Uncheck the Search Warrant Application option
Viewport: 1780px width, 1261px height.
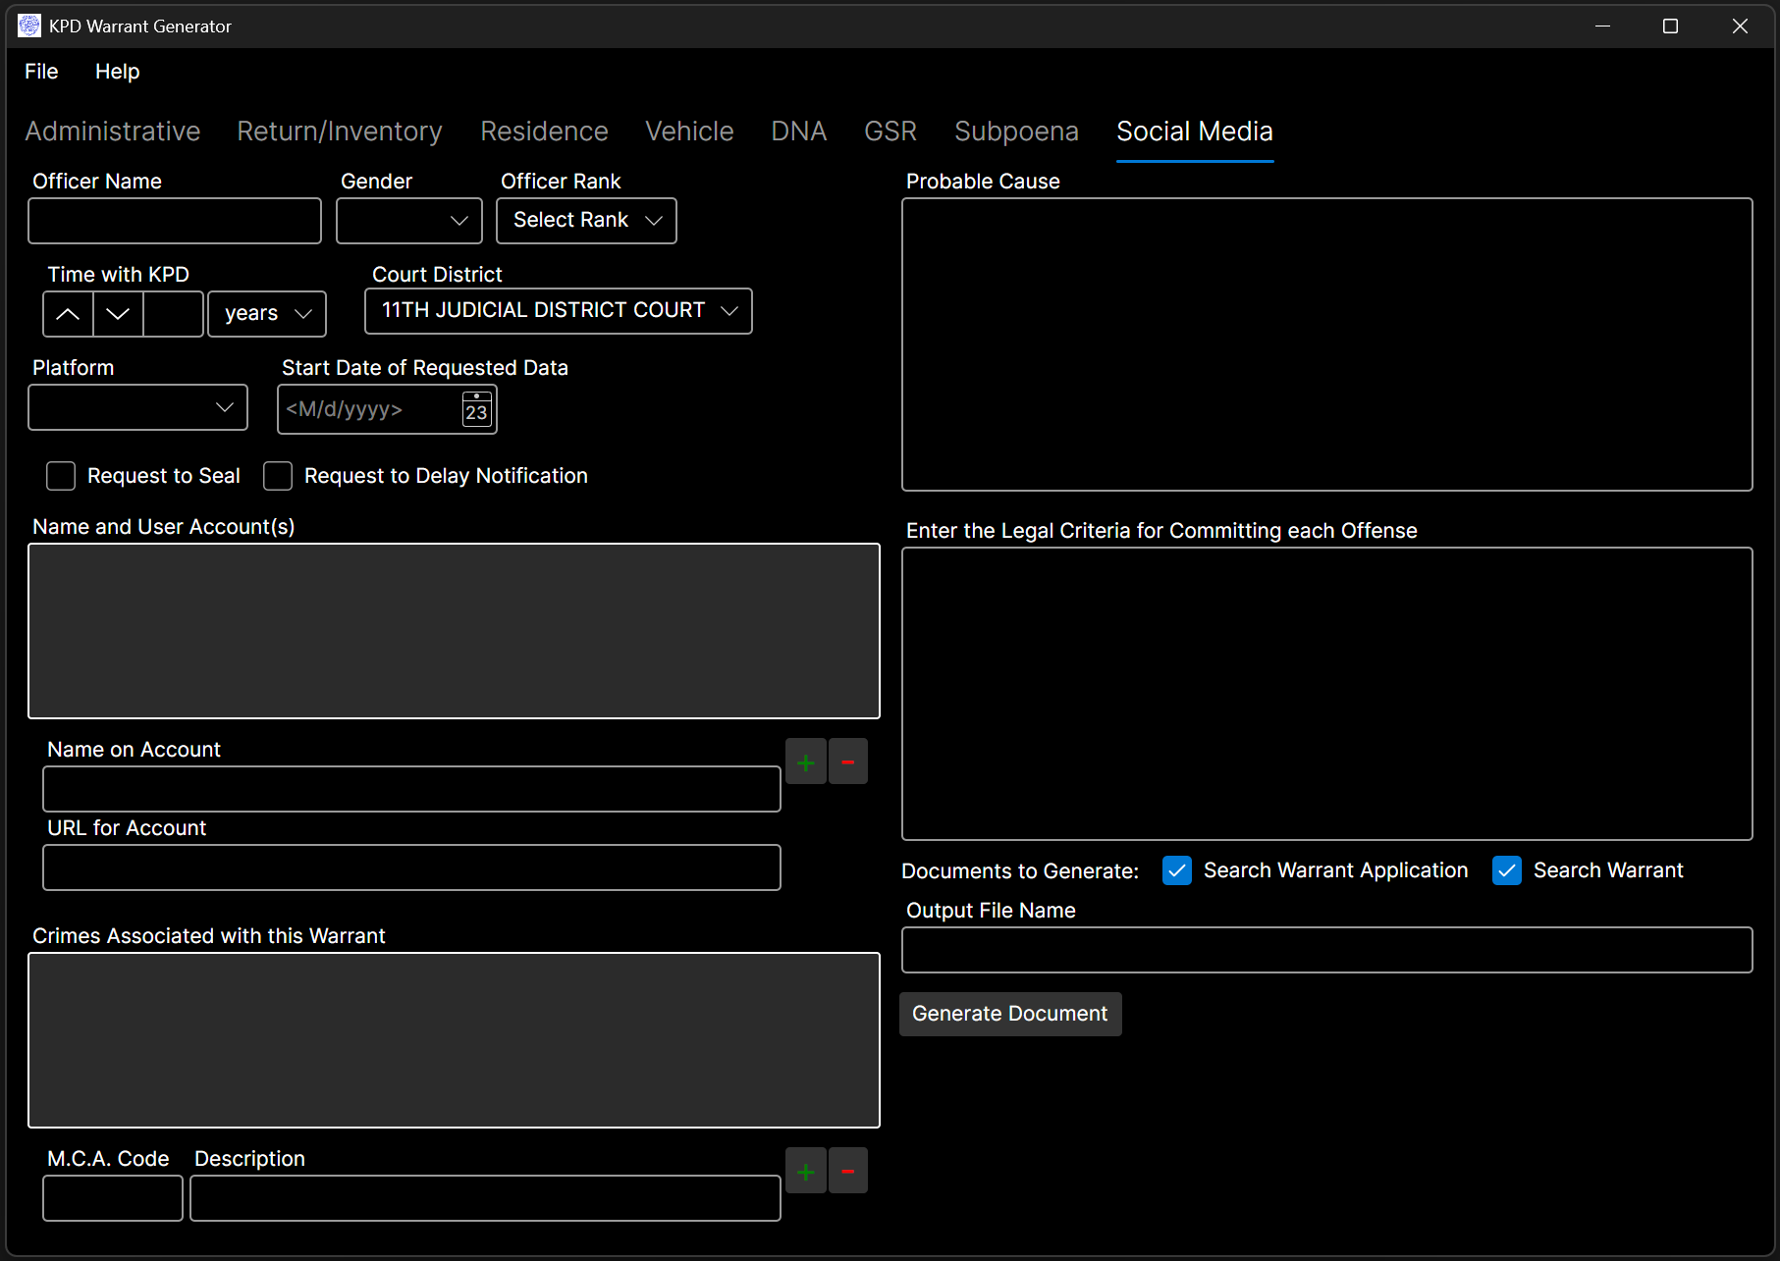tap(1176, 870)
